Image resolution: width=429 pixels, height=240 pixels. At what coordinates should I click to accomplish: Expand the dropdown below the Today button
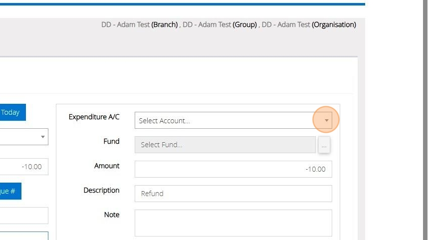(x=43, y=137)
